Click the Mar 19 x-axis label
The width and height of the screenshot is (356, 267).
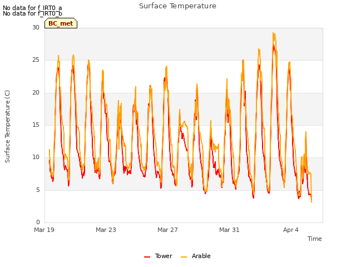44,230
